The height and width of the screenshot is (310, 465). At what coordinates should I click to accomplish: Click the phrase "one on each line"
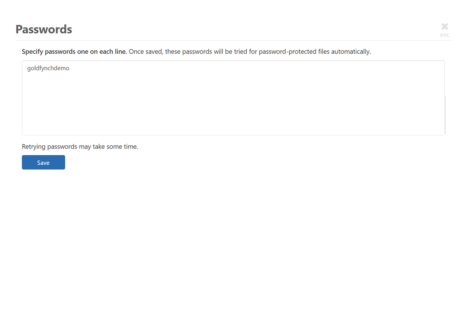pos(102,52)
